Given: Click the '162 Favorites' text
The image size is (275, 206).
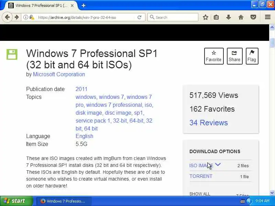Looking at the screenshot, I should point(212,109).
